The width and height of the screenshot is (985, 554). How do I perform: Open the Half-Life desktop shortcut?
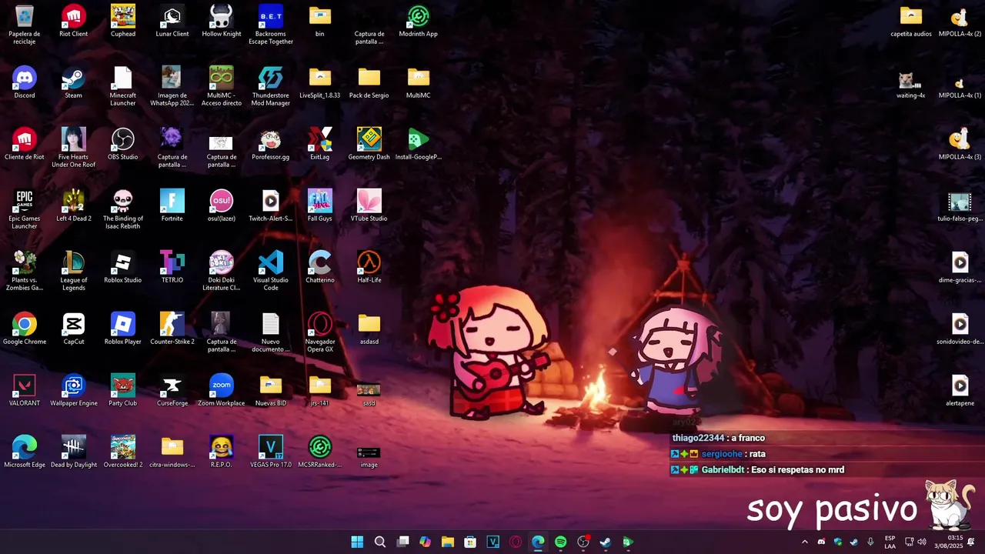point(369,267)
